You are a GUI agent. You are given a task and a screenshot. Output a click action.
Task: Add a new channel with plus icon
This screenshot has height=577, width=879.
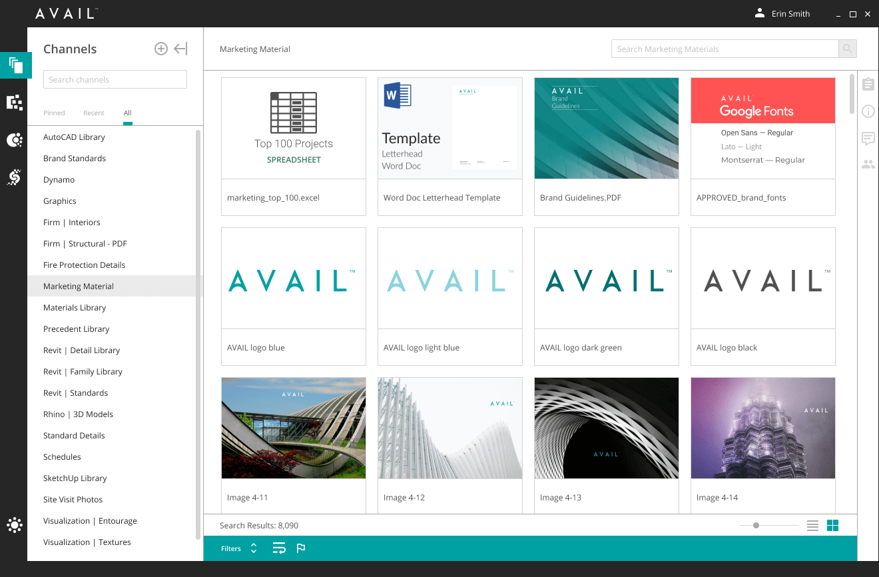coord(160,49)
